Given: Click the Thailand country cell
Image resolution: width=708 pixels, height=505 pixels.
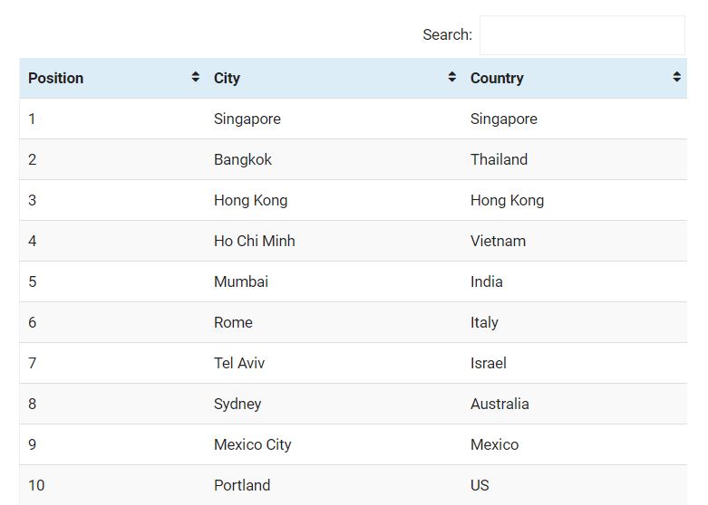Looking at the screenshot, I should click(499, 160).
